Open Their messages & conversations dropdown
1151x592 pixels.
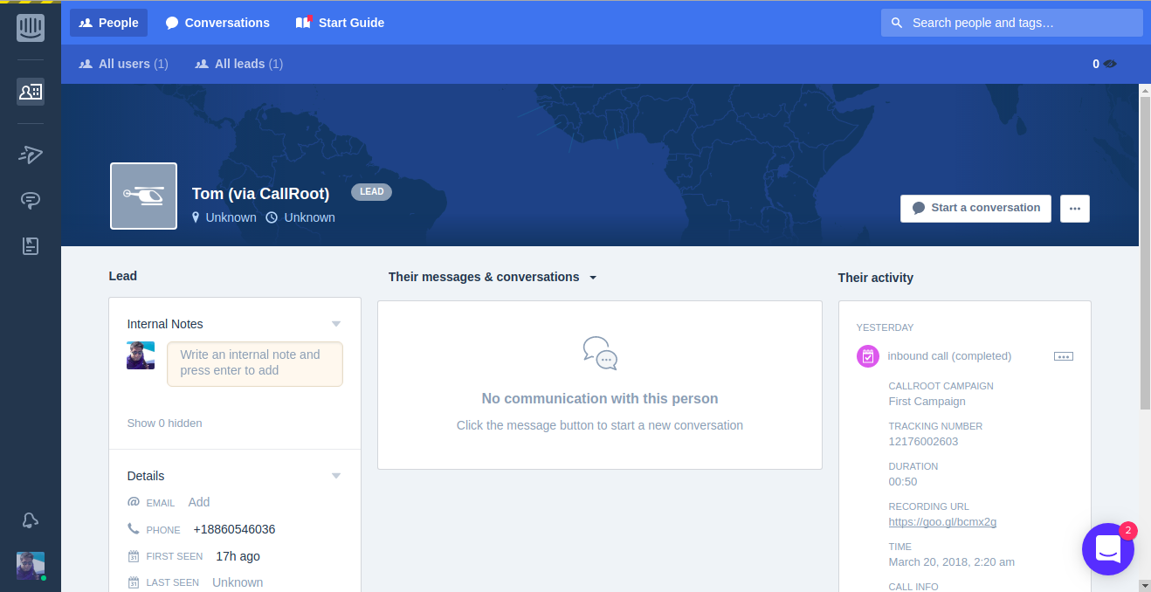(593, 278)
